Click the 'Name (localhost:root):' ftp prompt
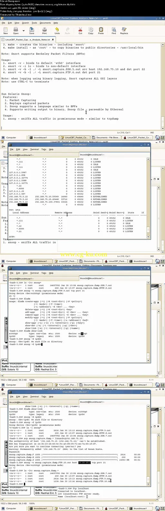This screenshot has width=165, height=511. [72, 497]
